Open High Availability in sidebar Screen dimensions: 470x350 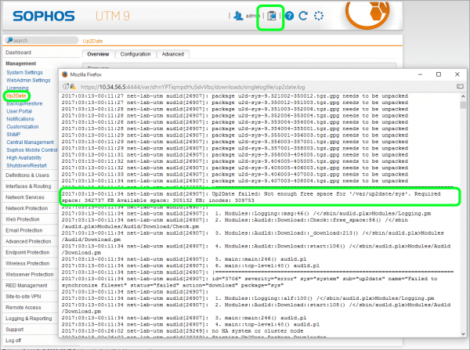[24, 158]
